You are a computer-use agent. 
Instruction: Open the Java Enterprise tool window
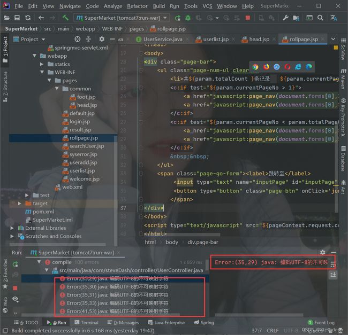click(167, 322)
